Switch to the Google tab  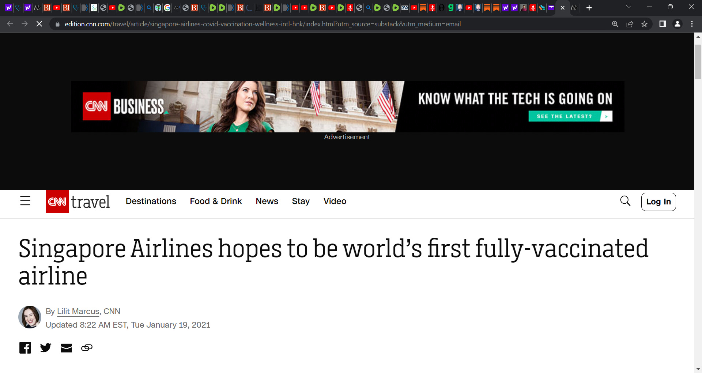point(167,8)
